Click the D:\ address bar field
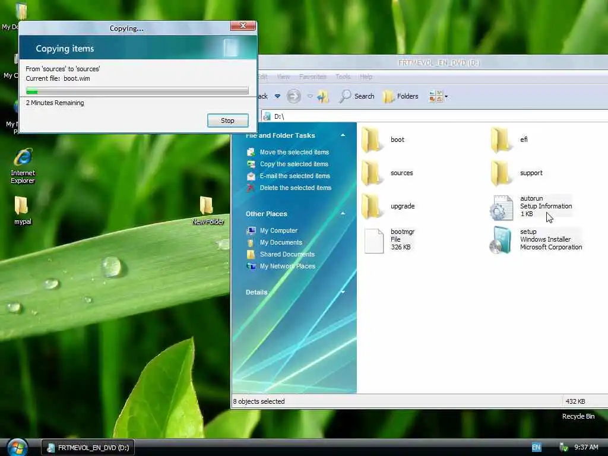Viewport: 608px width, 456px height. (x=434, y=116)
